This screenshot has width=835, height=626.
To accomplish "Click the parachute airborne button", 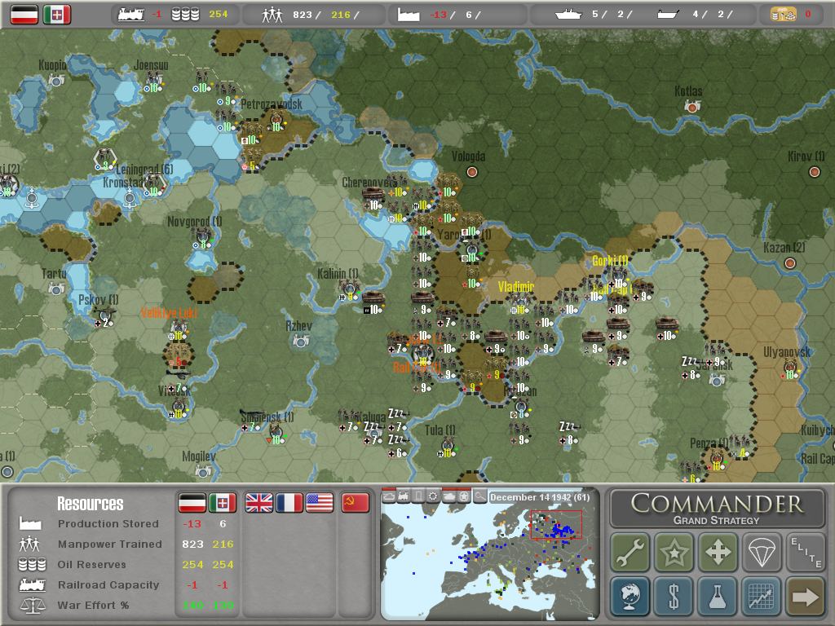I will click(x=762, y=553).
